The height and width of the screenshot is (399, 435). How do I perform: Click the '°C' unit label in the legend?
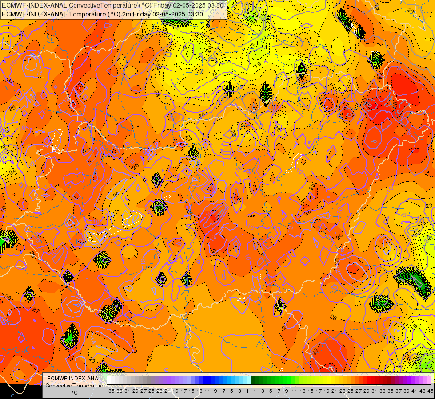tap(74, 393)
